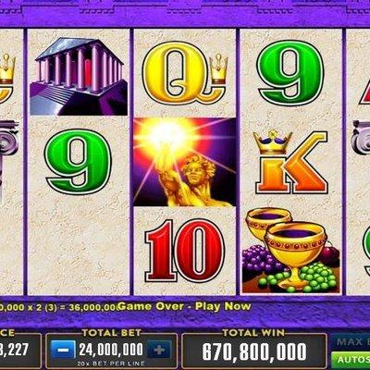Click the Total Win amount display

click(x=254, y=351)
